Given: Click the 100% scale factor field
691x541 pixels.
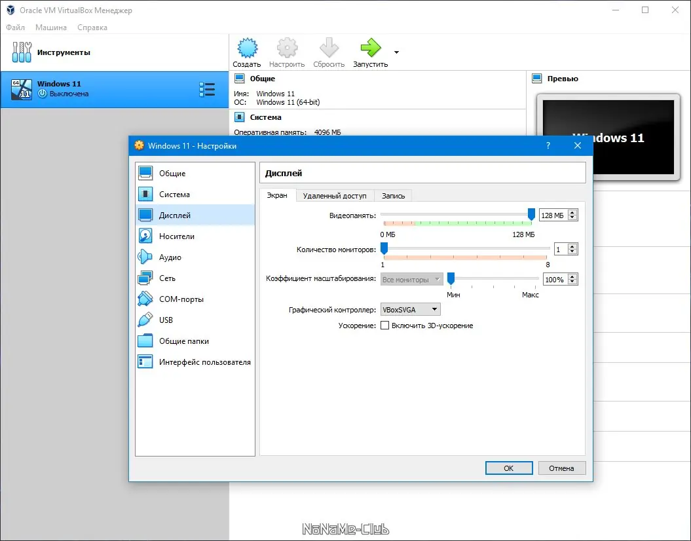Looking at the screenshot, I should (x=555, y=279).
